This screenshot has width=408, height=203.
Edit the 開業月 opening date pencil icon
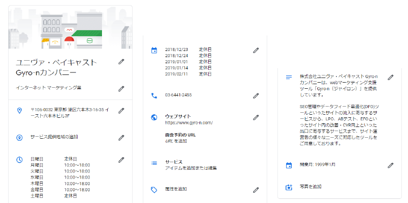391,165
